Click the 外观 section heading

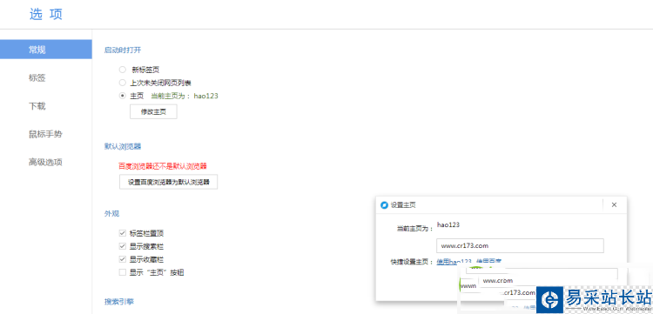point(111,213)
